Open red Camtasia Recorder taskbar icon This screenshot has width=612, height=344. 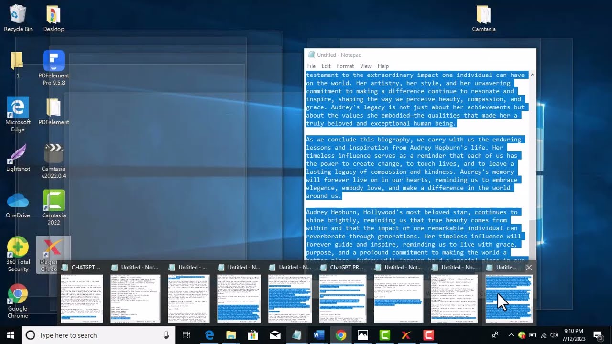tap(428, 335)
